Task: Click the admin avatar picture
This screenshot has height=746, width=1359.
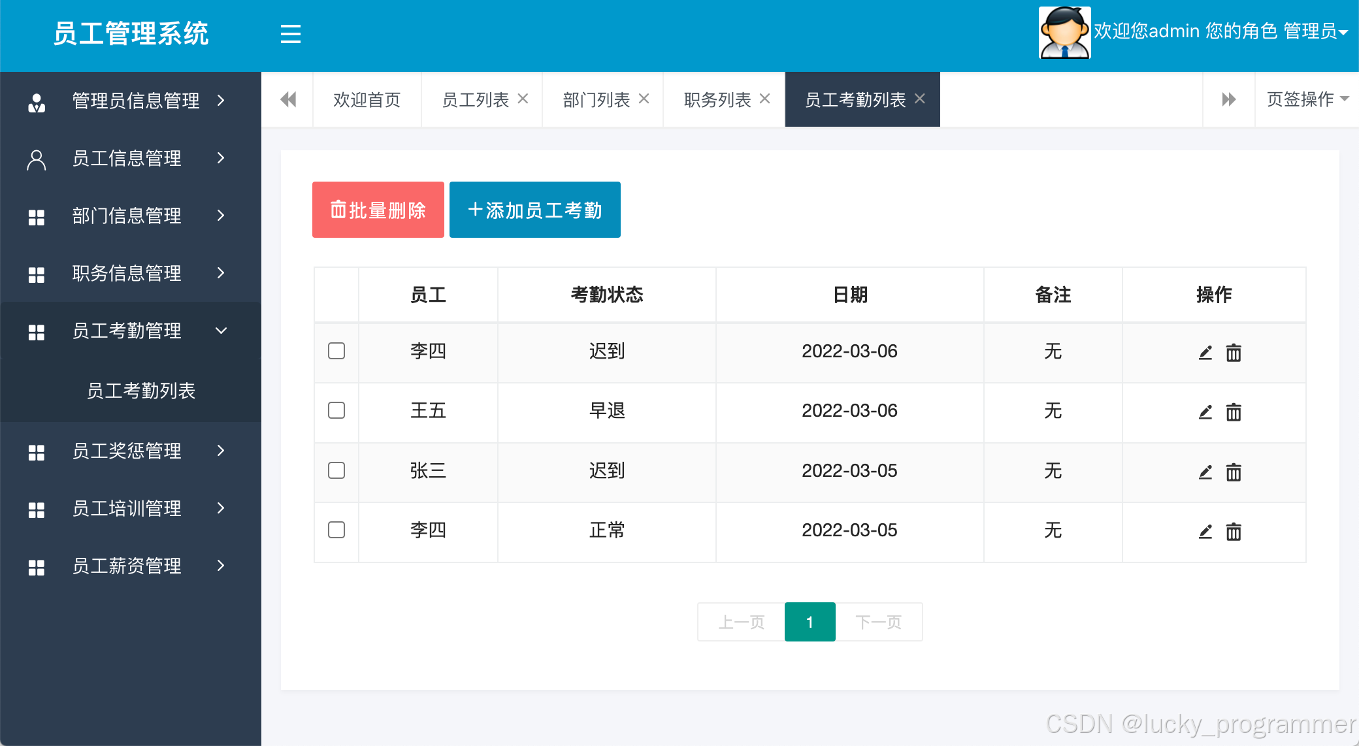Action: pos(1064,33)
